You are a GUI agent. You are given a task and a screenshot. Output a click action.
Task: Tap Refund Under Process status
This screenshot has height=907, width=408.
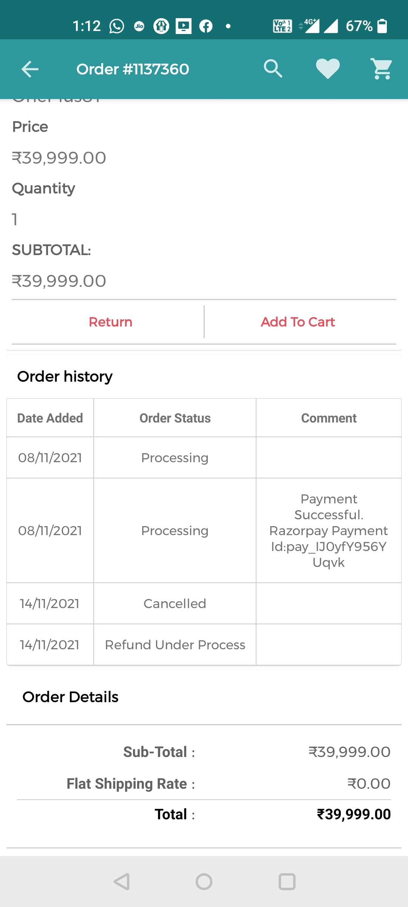click(x=175, y=645)
